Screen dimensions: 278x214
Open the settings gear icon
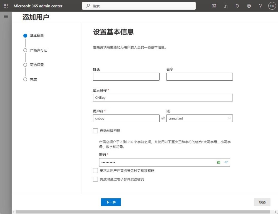(x=249, y=6)
